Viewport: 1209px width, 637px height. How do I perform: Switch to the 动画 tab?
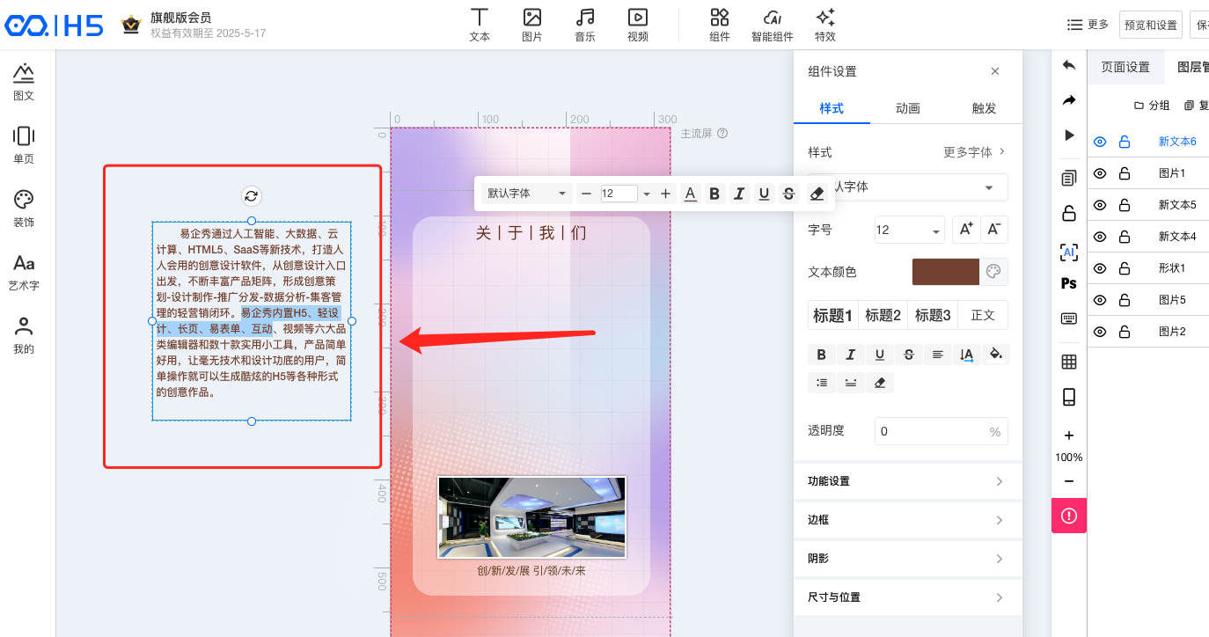pyautogui.click(x=908, y=108)
